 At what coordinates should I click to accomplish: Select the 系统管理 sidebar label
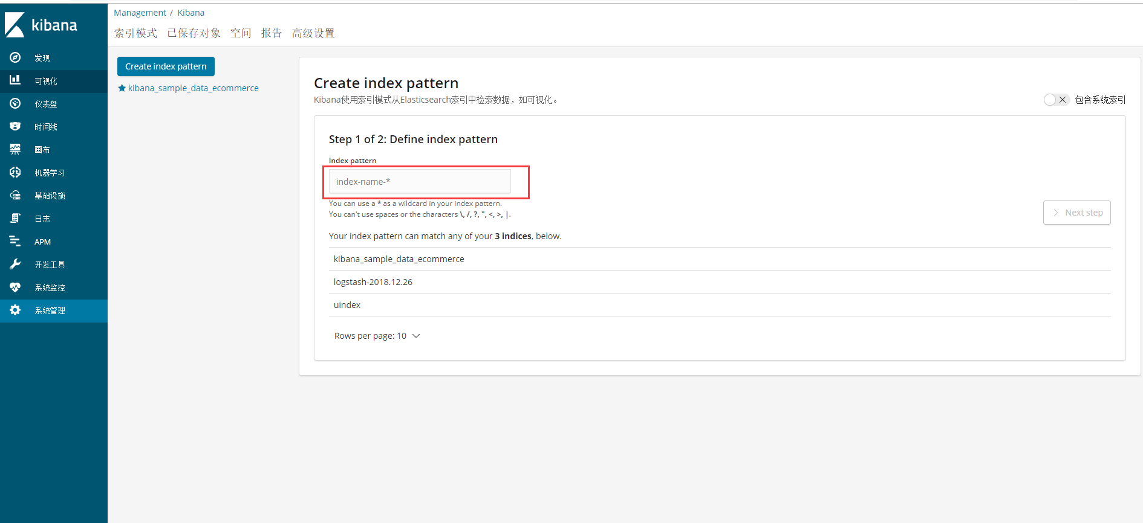50,310
